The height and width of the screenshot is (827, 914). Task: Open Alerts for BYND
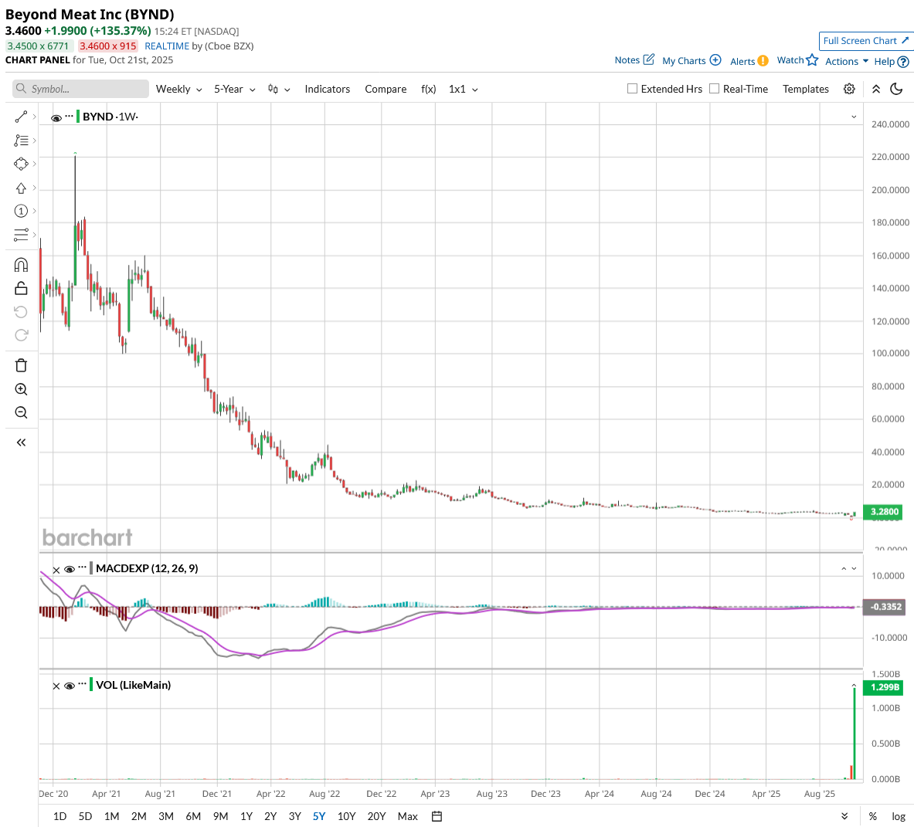[x=749, y=61]
